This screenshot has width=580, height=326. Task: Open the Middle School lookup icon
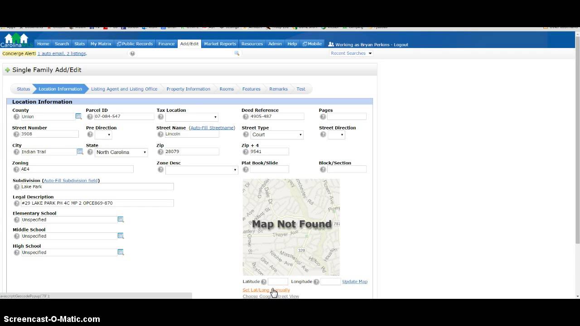tap(121, 235)
